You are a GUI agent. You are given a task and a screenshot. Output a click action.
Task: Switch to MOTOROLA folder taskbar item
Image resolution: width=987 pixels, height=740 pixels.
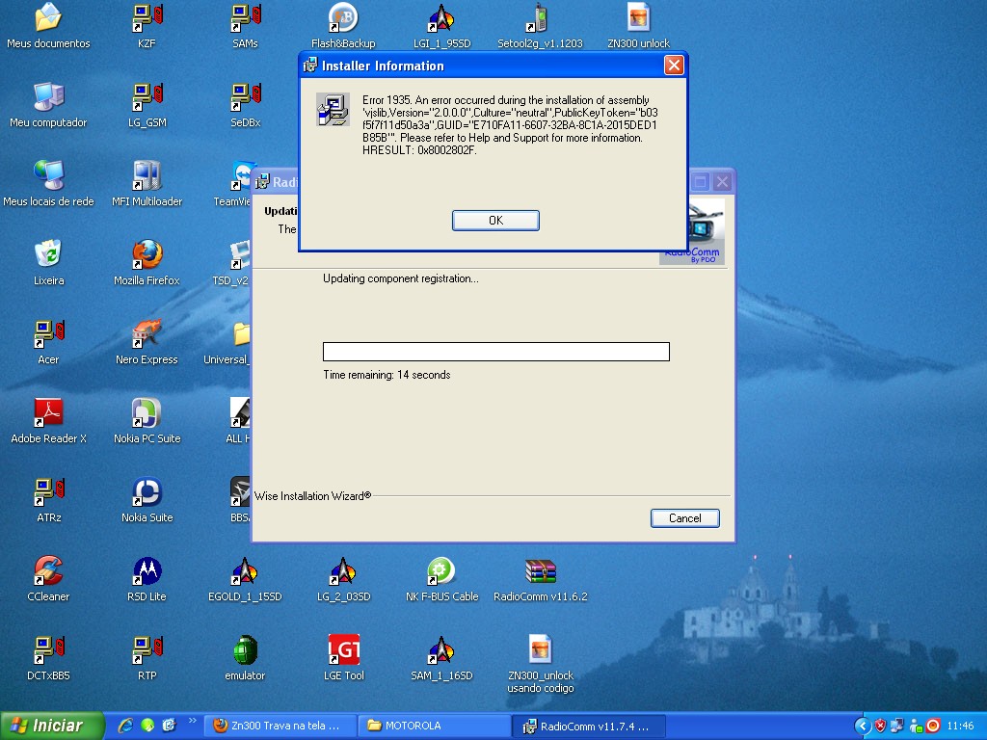pyautogui.click(x=435, y=726)
